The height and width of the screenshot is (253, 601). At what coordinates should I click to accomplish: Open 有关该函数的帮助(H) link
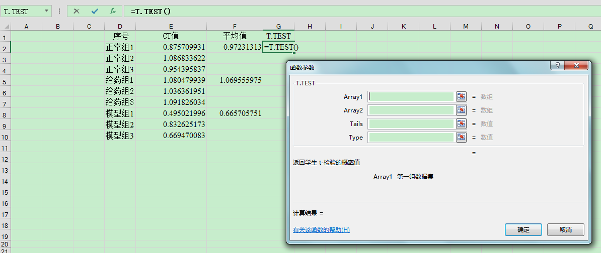pyautogui.click(x=321, y=230)
